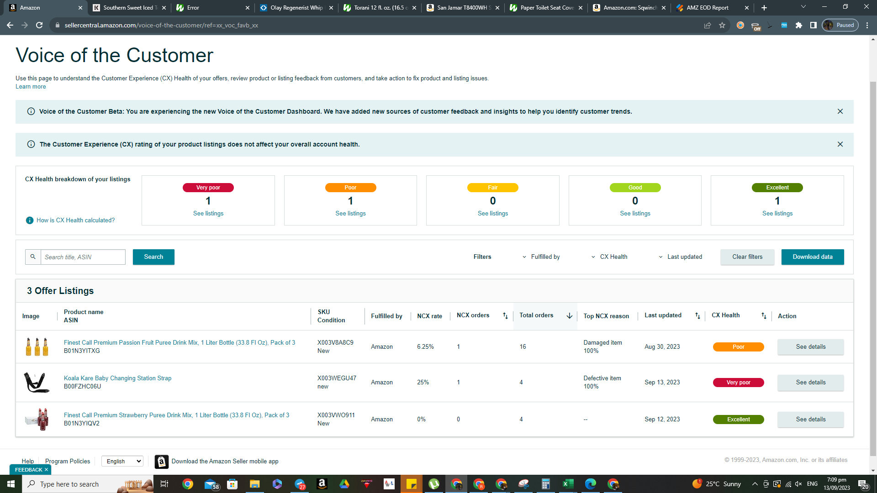
Task: See details for Strawberry Puree Drink Mix
Action: tap(811, 420)
